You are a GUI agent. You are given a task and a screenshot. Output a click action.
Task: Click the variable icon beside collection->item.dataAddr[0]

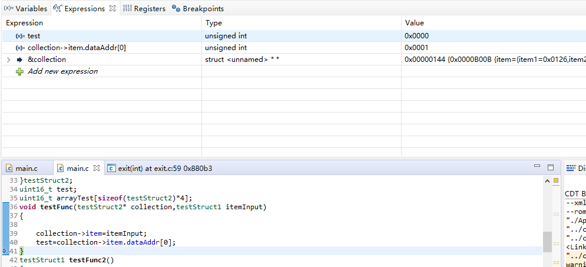coord(20,48)
